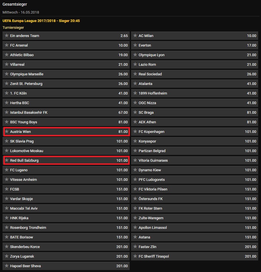Click star icon next to FC Arsenal
This screenshot has width=261, height=272.
(6, 45)
